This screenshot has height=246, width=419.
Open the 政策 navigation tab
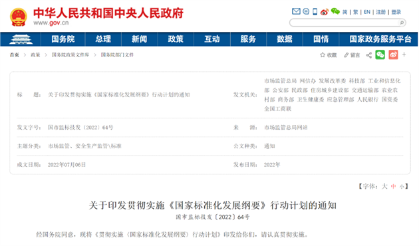coord(176,39)
